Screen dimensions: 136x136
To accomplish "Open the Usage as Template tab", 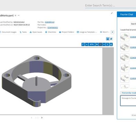I will [87, 32].
